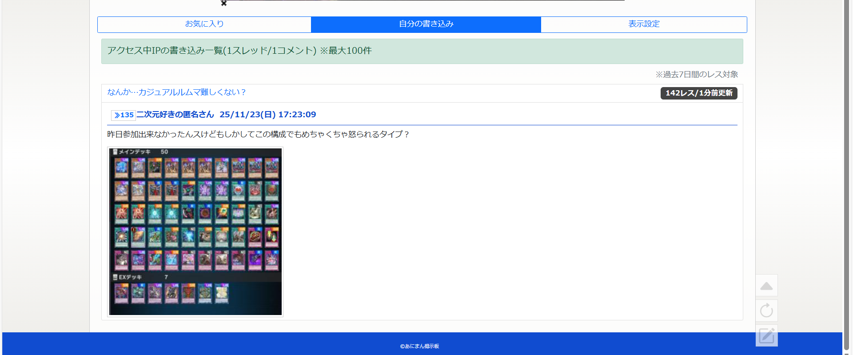The height and width of the screenshot is (355, 853).
Task: Click the ※過去7日間のレス対象 note
Action: [x=697, y=75]
